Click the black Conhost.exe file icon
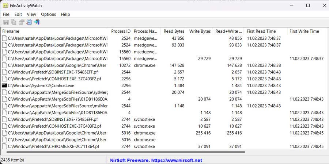The height and width of the screenshot is (164, 329). click(x=4, y=85)
